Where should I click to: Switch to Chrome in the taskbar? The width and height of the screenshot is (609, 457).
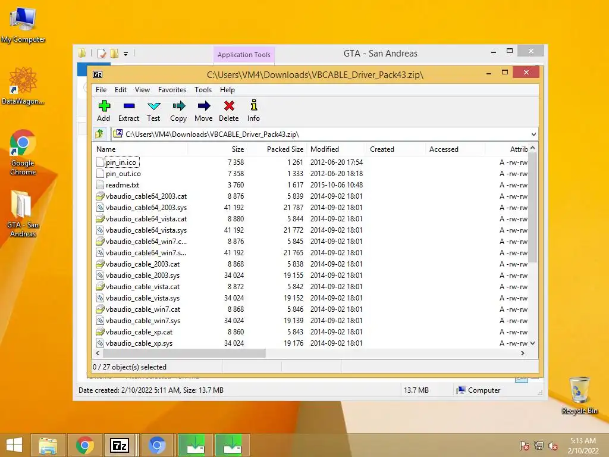point(84,445)
